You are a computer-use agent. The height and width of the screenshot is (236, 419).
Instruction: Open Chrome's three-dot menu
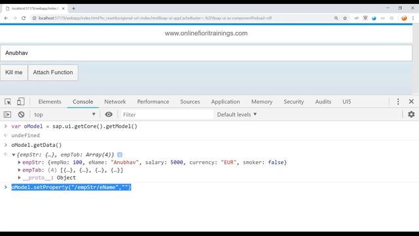tap(413, 18)
